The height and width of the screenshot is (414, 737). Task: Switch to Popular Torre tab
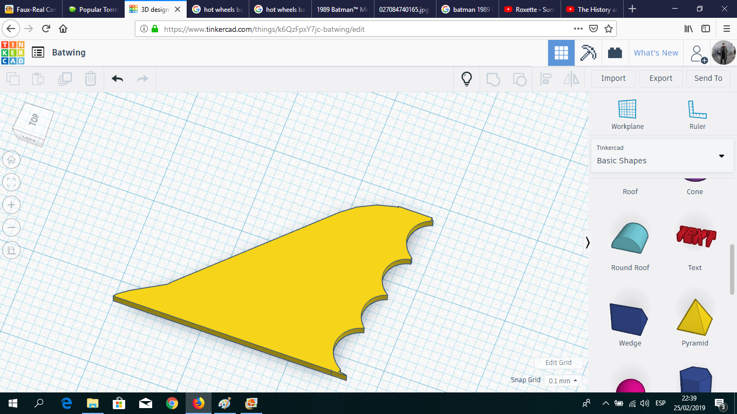click(93, 9)
